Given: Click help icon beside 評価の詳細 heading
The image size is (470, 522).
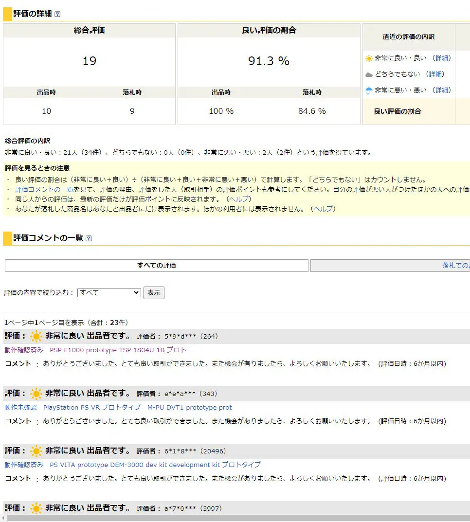Looking at the screenshot, I should pos(58,15).
